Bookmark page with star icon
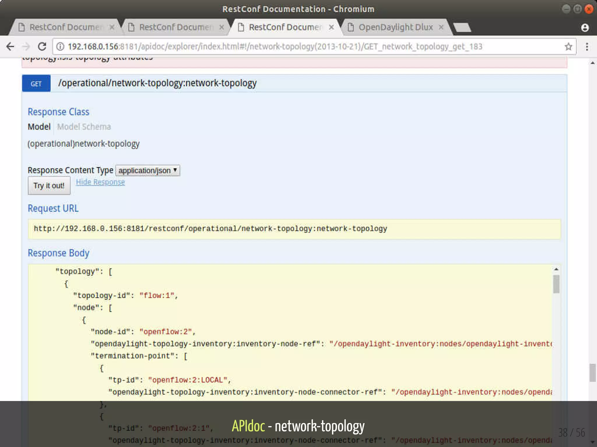Viewport: 597px width, 447px height. tap(568, 47)
